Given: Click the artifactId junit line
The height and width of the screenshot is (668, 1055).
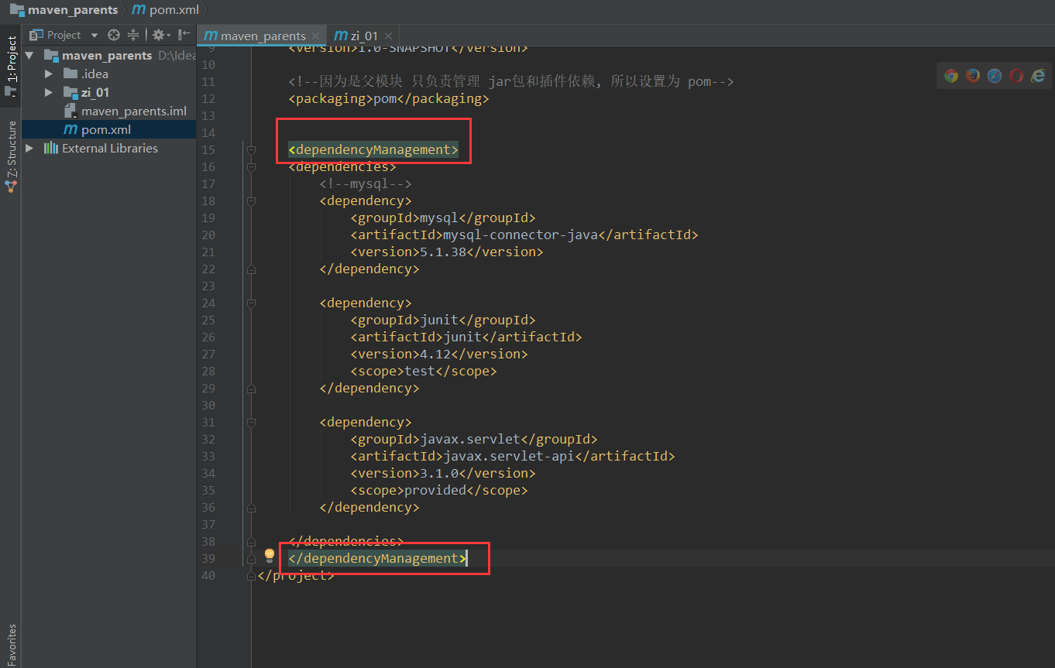Looking at the screenshot, I should click(x=466, y=337).
